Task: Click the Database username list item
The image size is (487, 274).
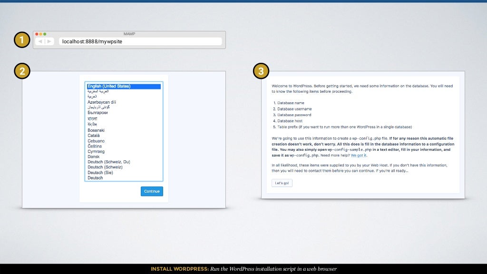Action: click(294, 109)
